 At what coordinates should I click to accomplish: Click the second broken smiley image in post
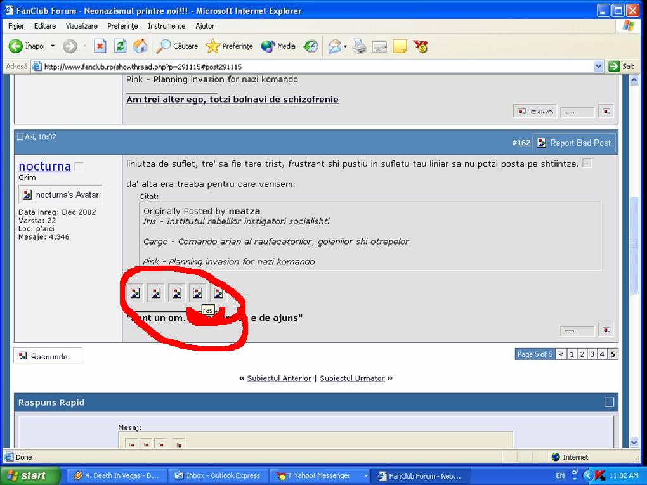point(156,293)
